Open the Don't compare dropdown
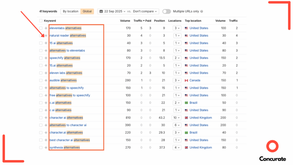The height and width of the screenshot is (165, 293). [145, 11]
